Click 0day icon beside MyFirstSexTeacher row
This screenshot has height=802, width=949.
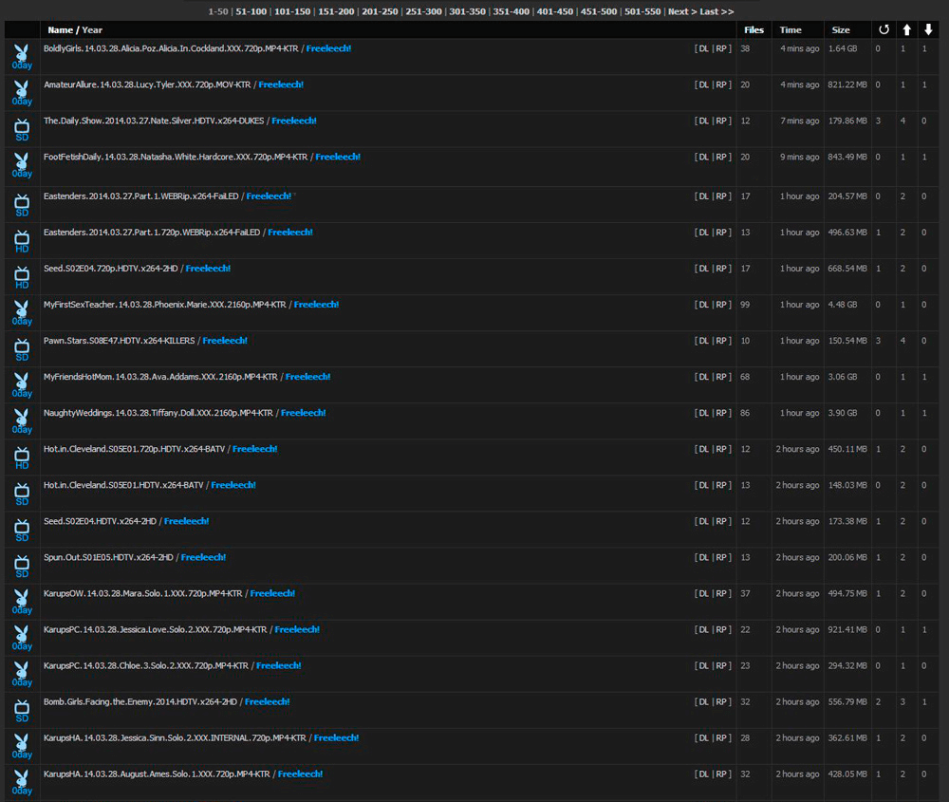tap(22, 313)
